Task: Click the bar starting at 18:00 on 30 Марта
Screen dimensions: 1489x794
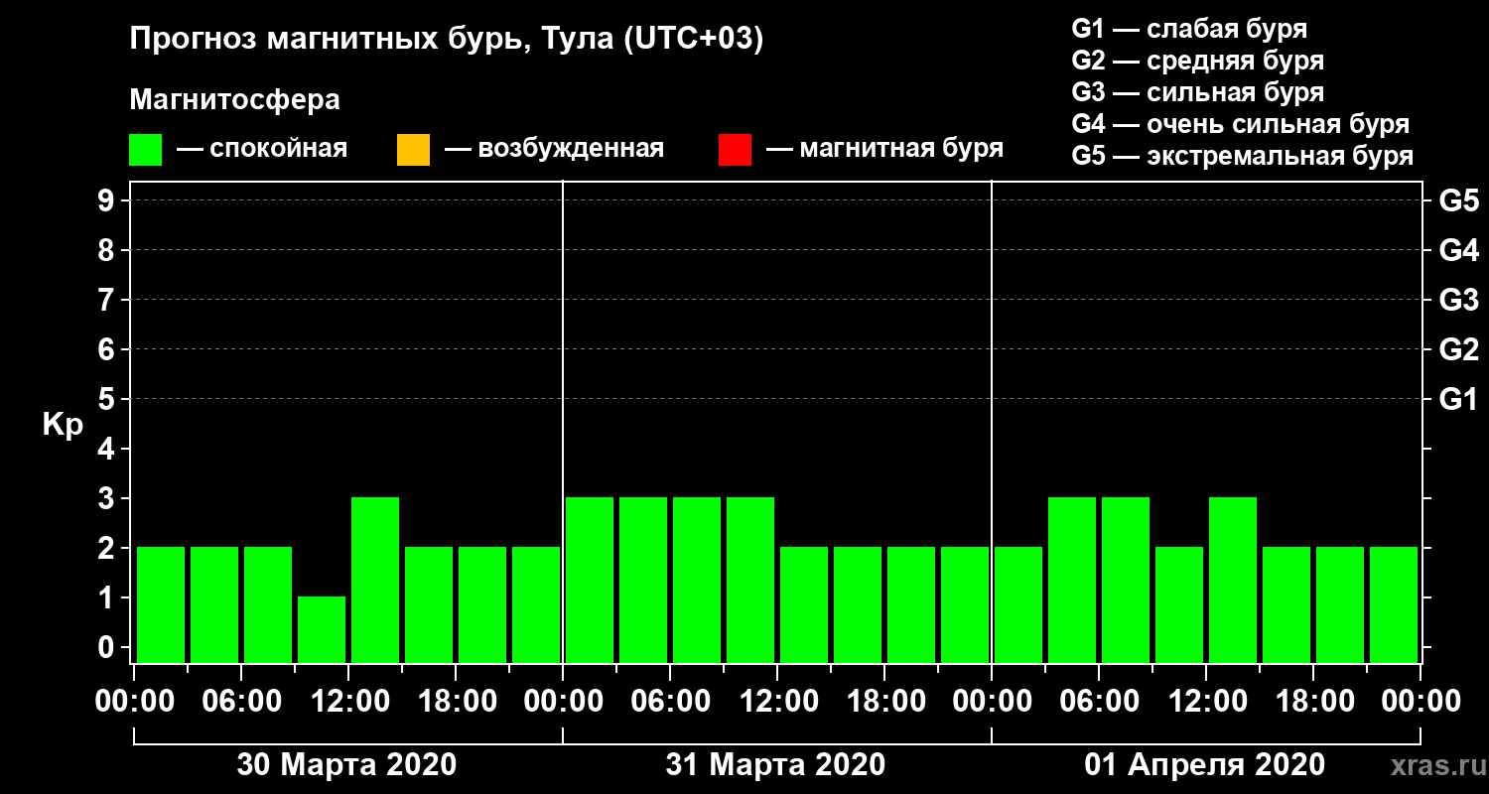Action: pyautogui.click(x=482, y=604)
